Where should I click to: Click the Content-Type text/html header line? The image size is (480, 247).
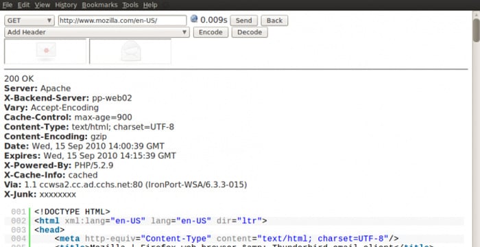click(89, 127)
